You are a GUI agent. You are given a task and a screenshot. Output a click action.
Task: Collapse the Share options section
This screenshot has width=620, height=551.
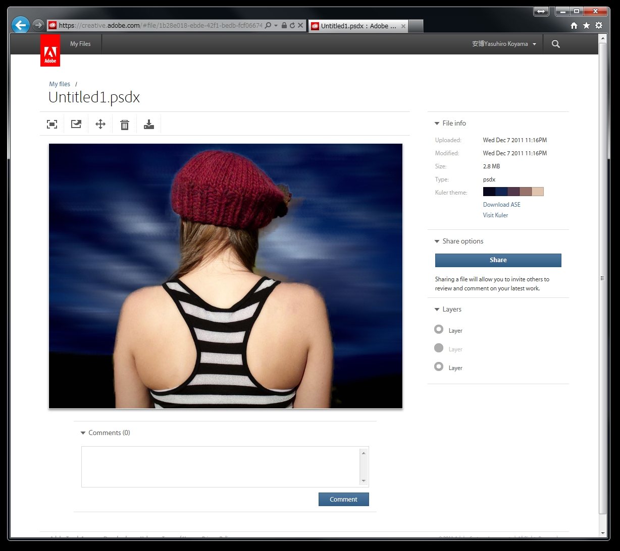437,241
